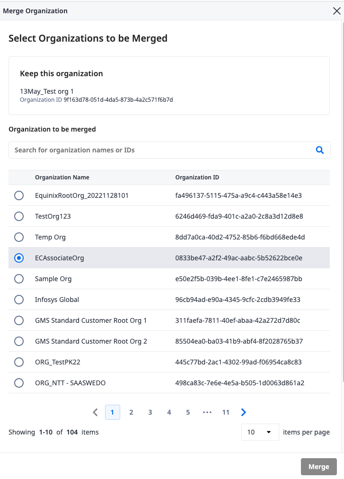Jump to page 11 of results
344x479 pixels.
[x=226, y=412]
